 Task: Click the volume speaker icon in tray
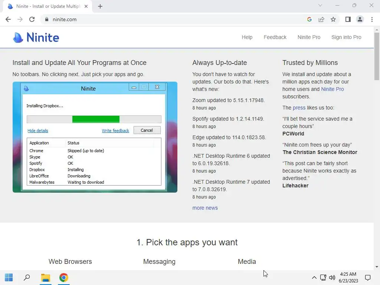tap(332, 278)
